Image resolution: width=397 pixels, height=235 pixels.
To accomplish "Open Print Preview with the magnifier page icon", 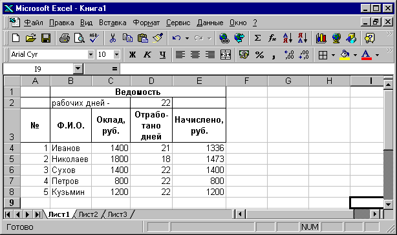I will pos(80,38).
